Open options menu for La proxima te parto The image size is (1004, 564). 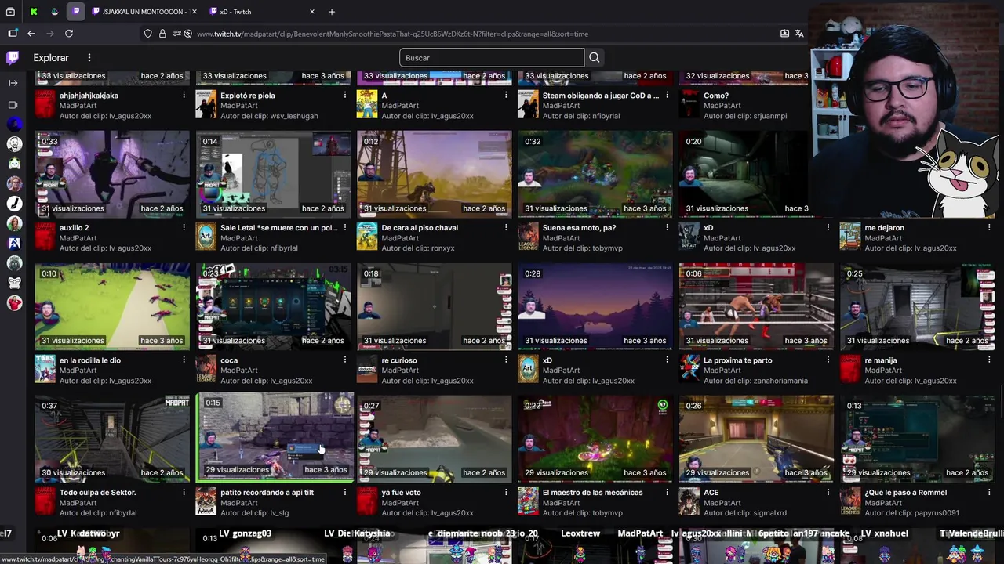coord(828,360)
